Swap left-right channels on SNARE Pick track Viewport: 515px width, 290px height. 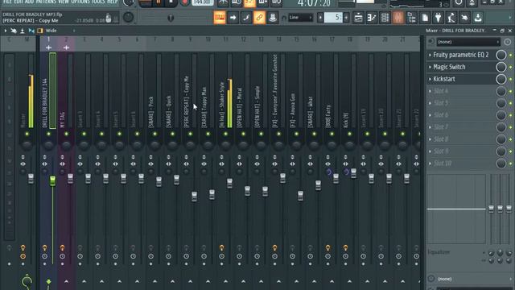tap(150, 164)
